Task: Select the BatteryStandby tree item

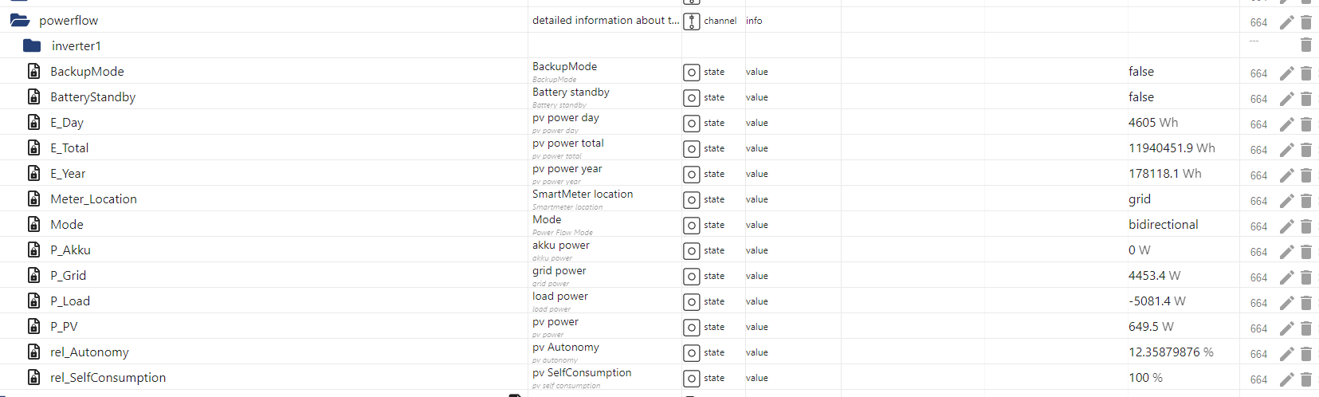Action: 92,96
